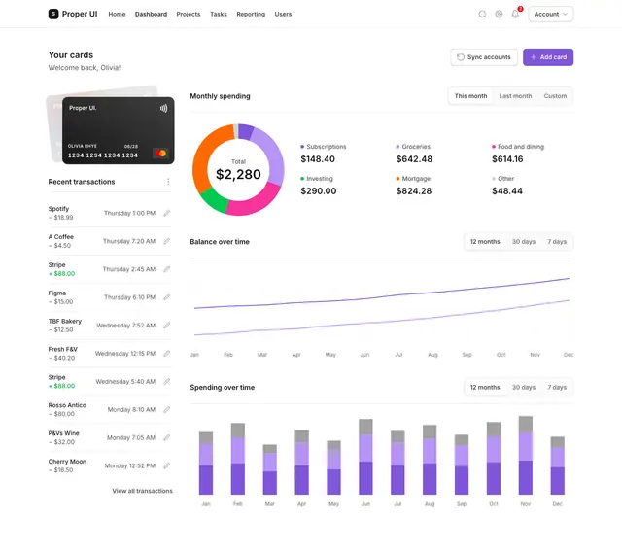
Task: Click the Total $2,280 figure
Action: click(x=238, y=174)
